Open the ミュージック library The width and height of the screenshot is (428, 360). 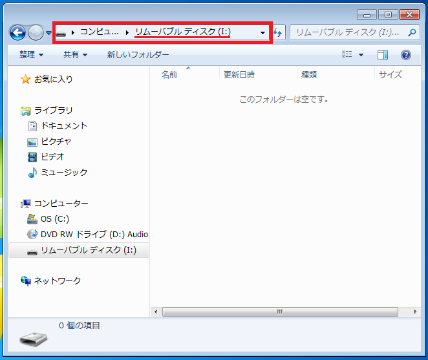tap(64, 173)
